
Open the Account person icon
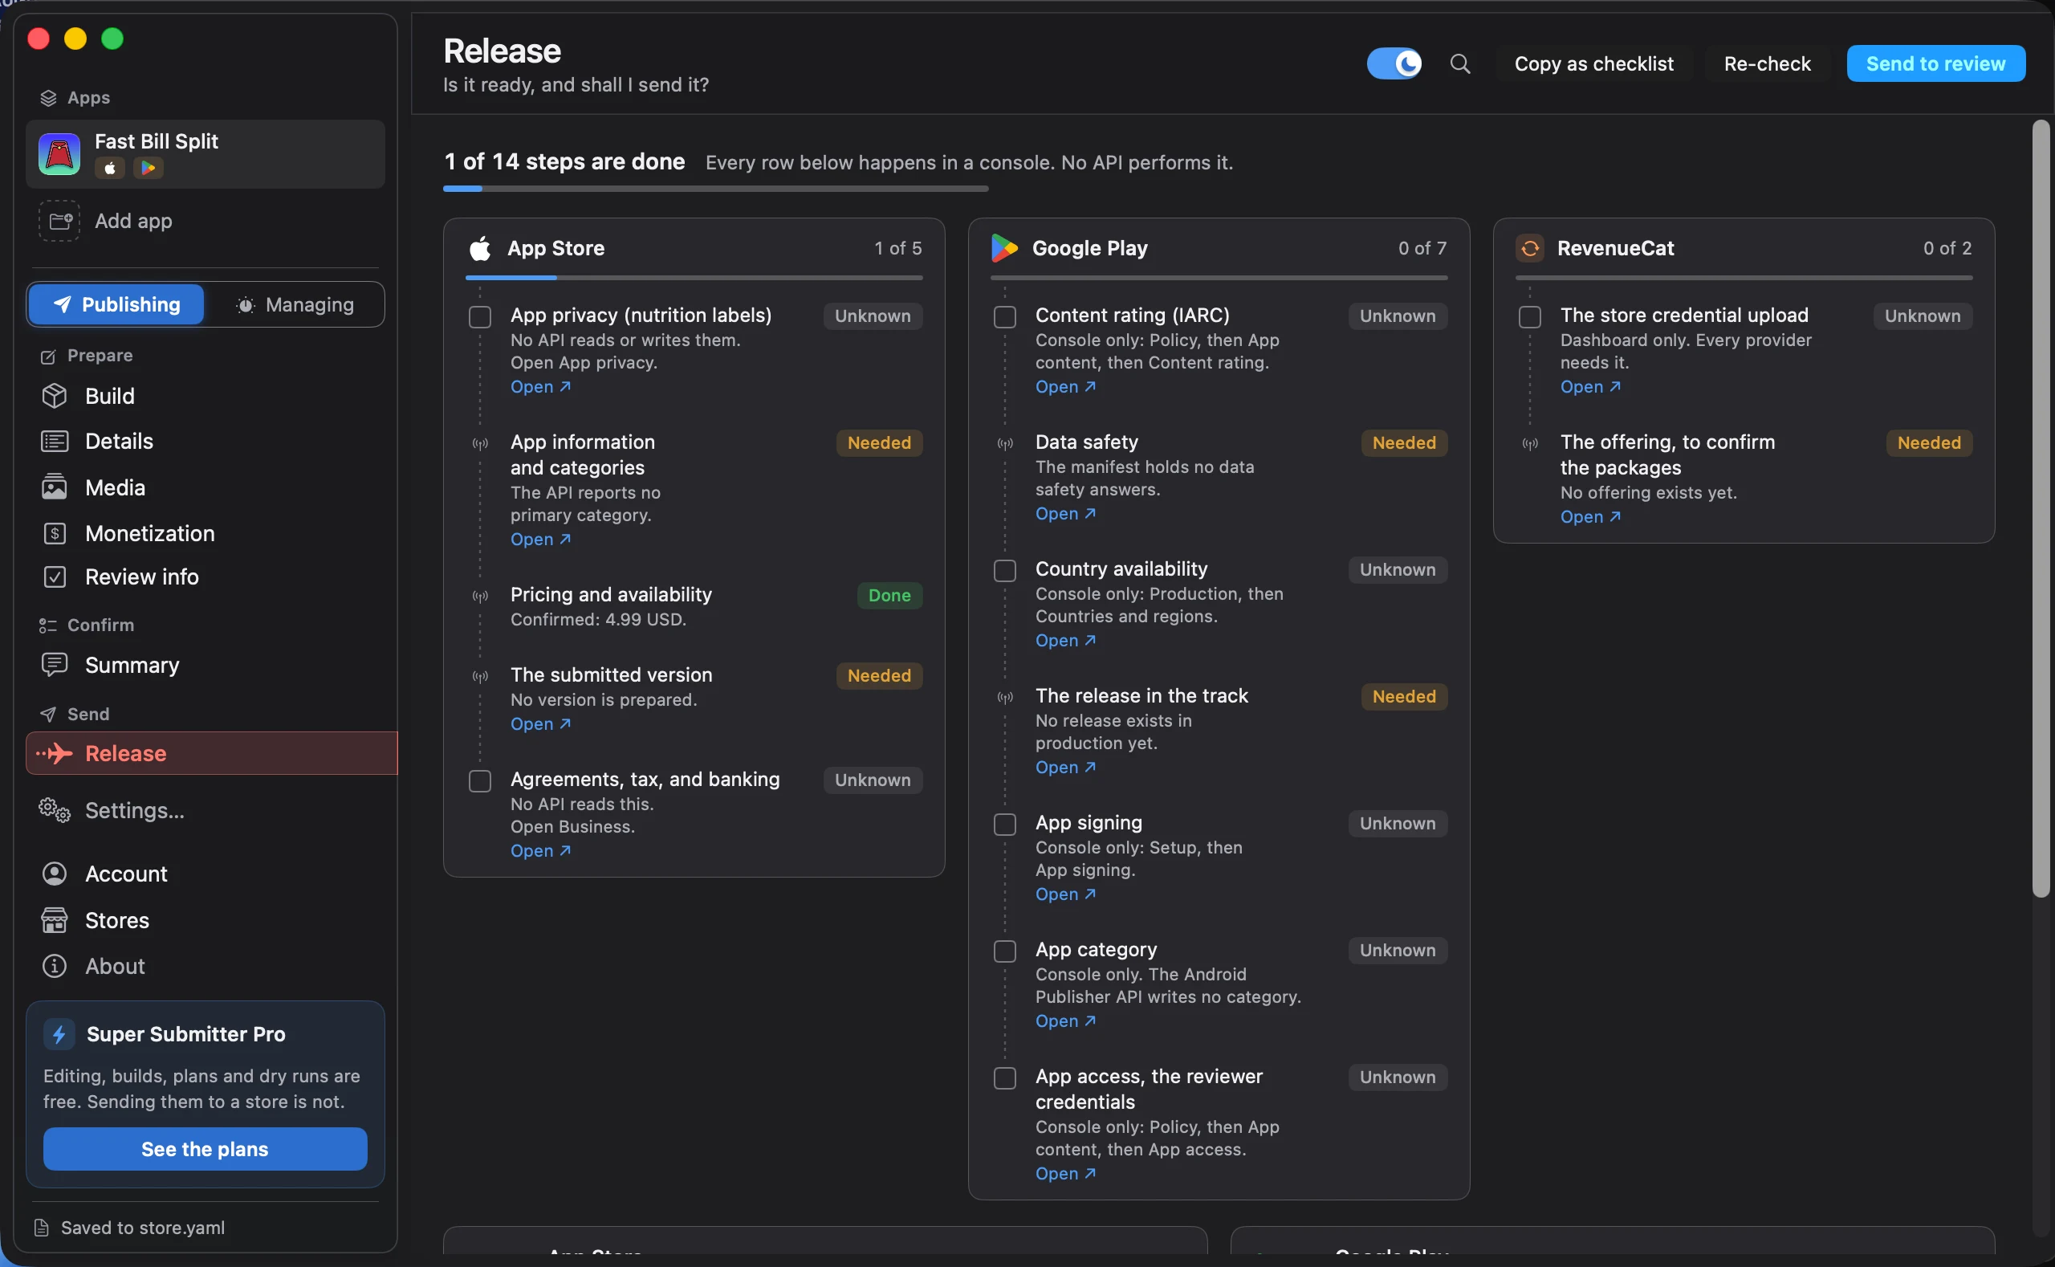55,873
